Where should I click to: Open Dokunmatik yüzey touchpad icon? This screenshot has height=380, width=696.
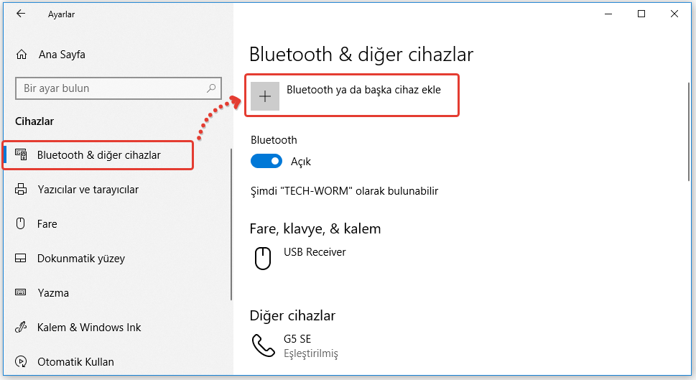[22, 259]
